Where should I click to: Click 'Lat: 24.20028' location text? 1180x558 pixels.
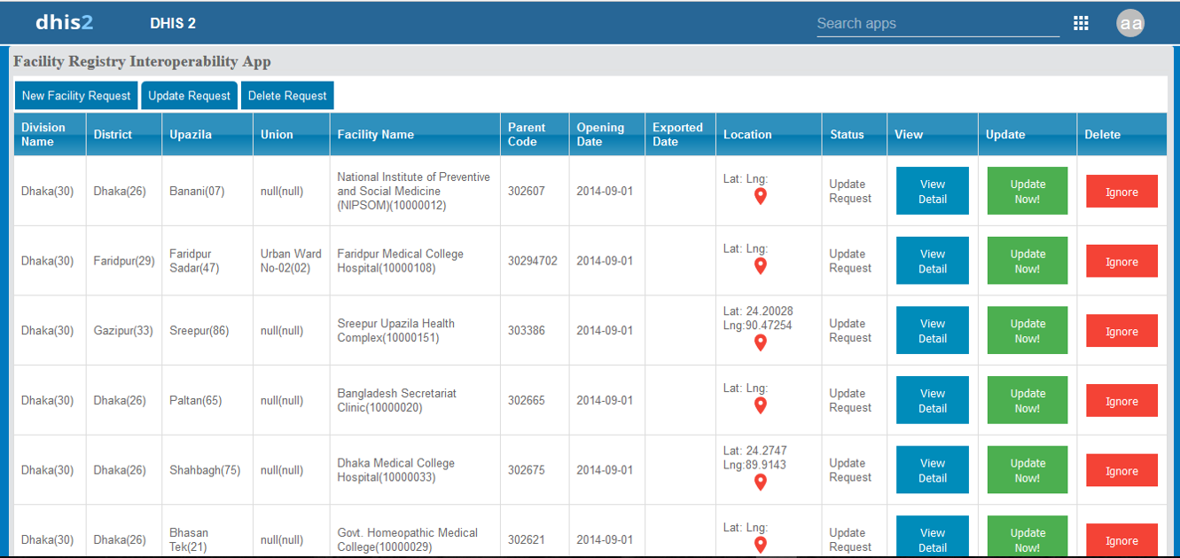point(758,310)
